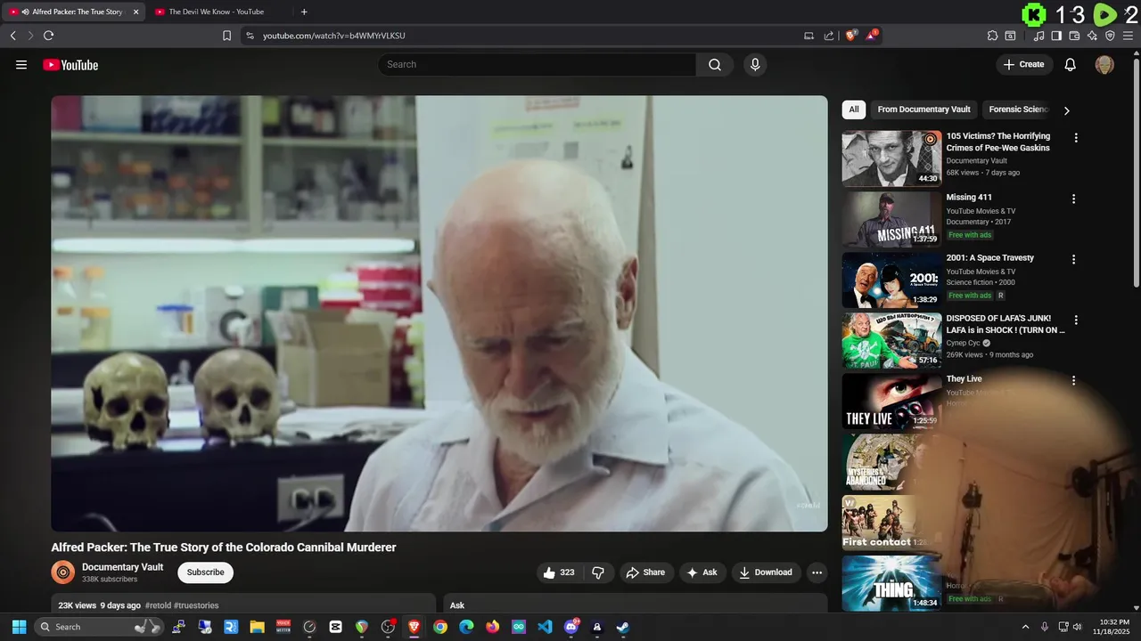
Task: Open the They Live thumbnail
Action: coord(891,401)
